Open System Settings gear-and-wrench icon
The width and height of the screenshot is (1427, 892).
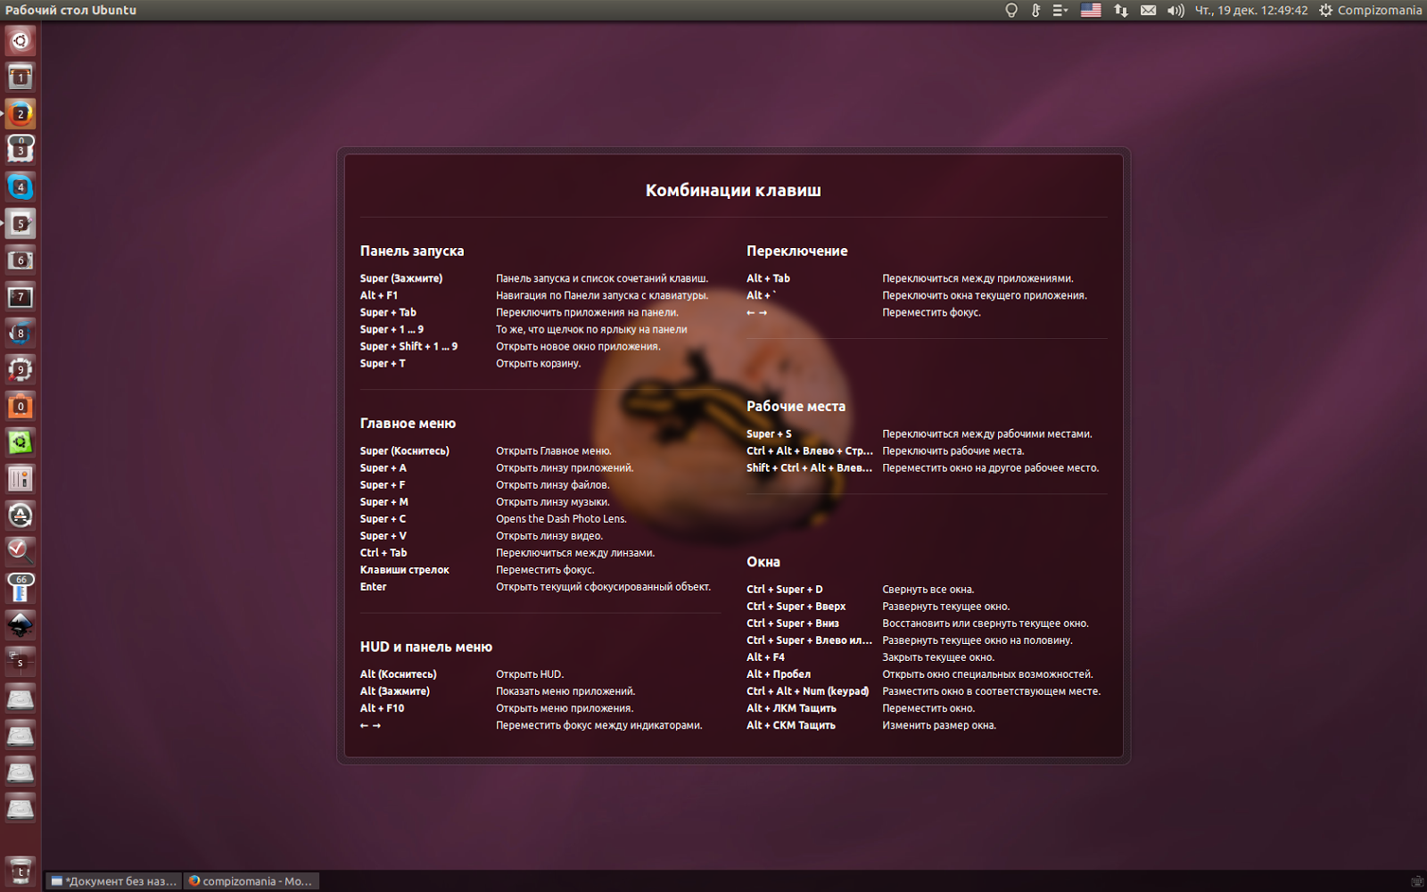tap(21, 370)
